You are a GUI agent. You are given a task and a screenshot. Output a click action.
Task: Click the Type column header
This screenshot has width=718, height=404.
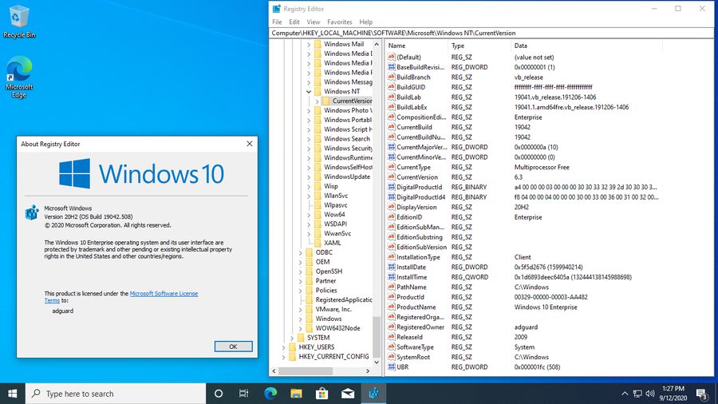tap(479, 46)
